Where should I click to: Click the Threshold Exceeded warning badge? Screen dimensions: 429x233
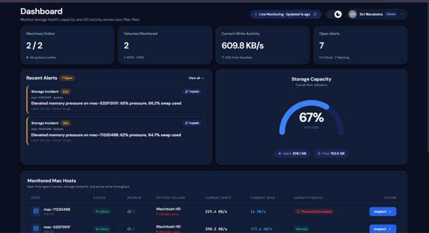(x=314, y=212)
